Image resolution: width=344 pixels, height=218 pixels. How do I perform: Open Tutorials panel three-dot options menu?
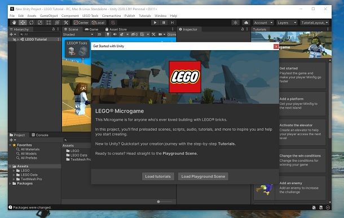[x=328, y=29]
